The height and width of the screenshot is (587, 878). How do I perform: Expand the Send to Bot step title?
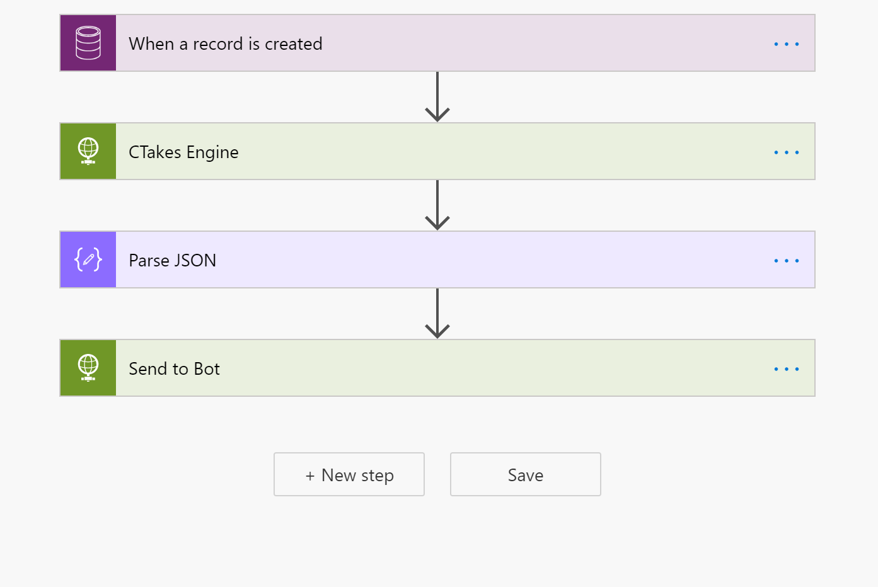174,369
